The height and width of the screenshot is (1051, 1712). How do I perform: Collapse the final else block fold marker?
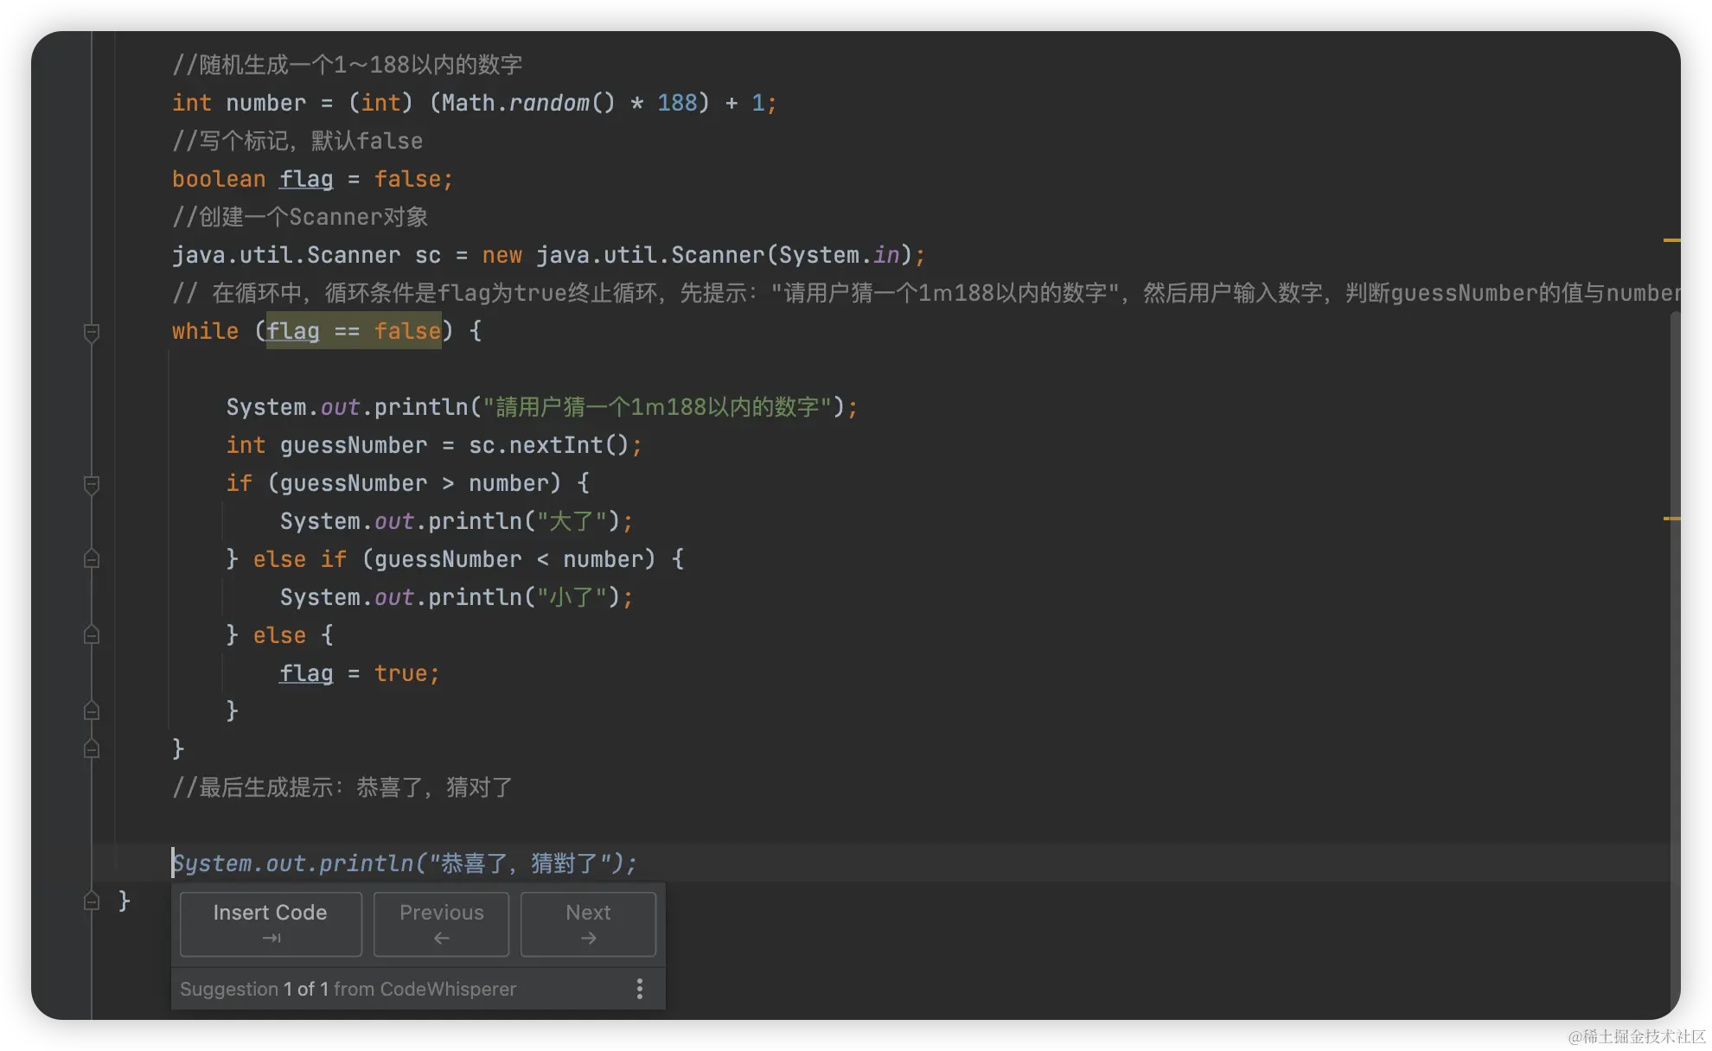point(92,635)
